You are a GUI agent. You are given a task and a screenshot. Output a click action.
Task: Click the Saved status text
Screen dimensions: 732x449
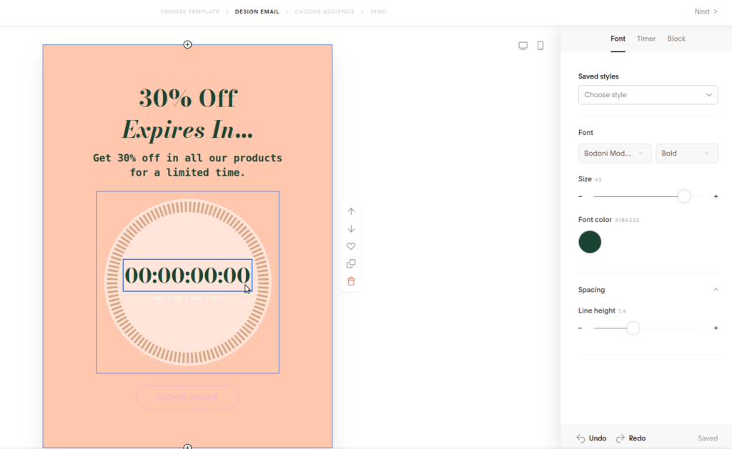(708, 438)
